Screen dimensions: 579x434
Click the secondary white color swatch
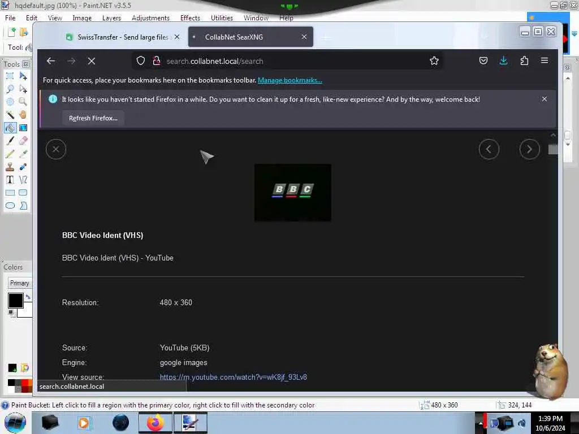click(x=27, y=312)
